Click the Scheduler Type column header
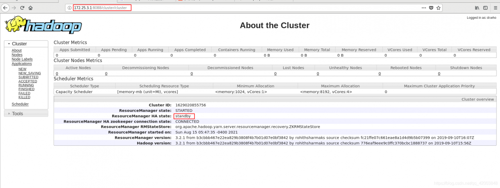The height and width of the screenshot is (188, 500). tap(84, 86)
